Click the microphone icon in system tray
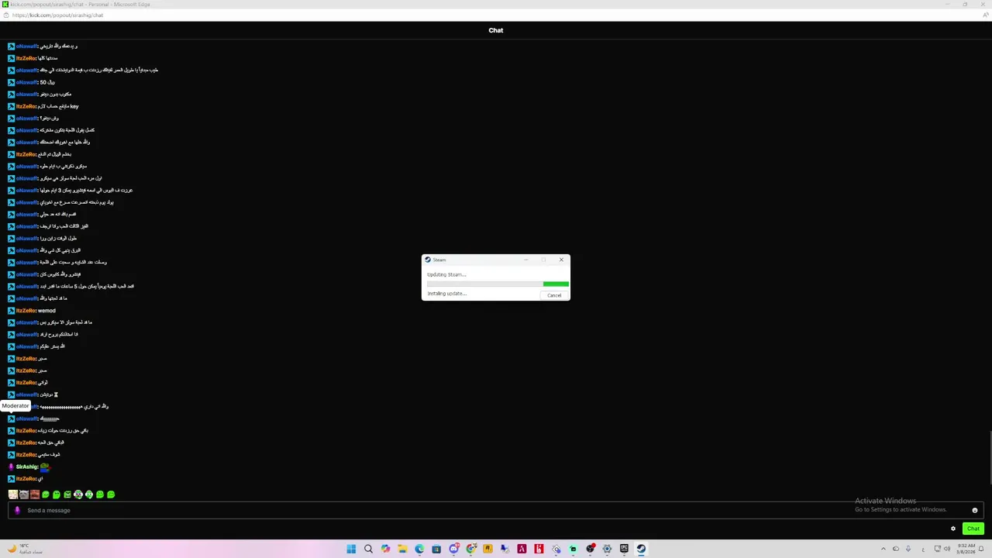The height and width of the screenshot is (558, 992). click(908, 549)
